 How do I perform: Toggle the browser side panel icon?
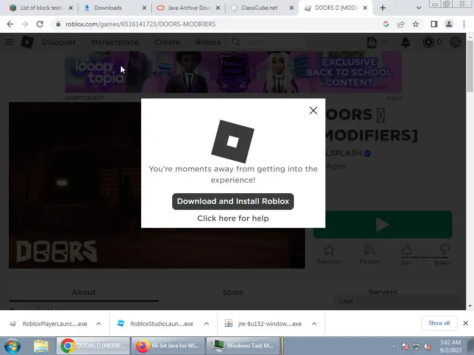pyautogui.click(x=434, y=24)
